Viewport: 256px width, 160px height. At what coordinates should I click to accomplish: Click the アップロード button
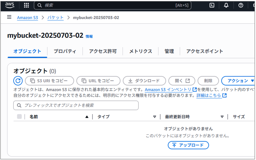tap(188, 145)
